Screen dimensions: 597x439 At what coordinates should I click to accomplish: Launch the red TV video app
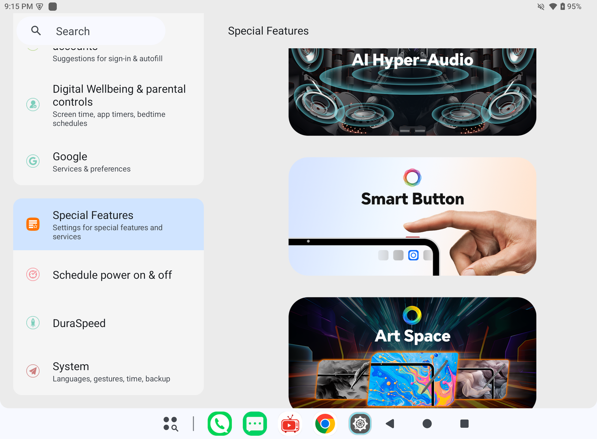[x=290, y=424]
